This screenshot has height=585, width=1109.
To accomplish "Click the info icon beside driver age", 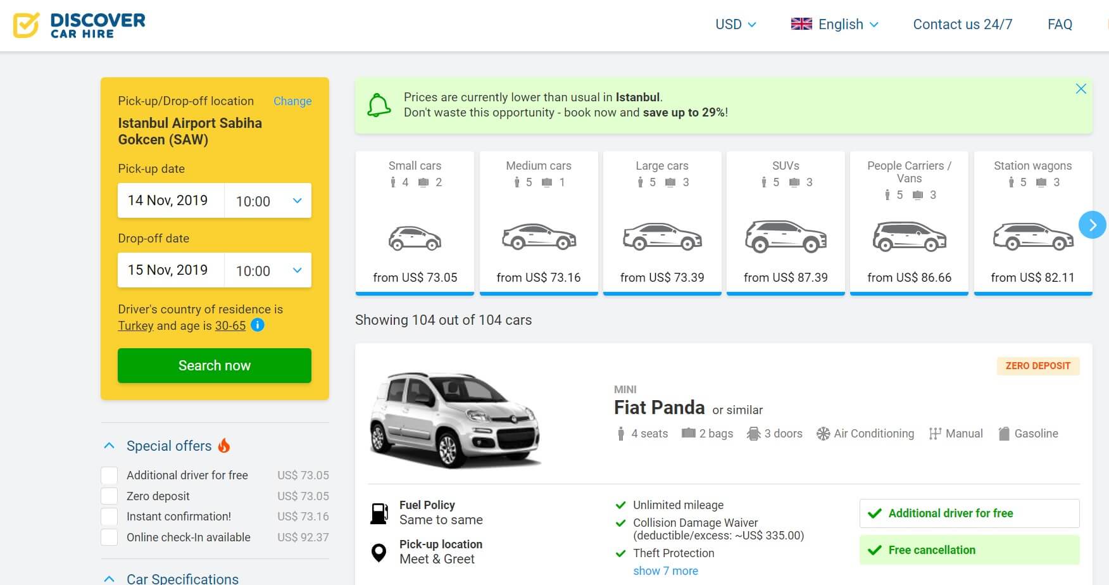I will (258, 325).
